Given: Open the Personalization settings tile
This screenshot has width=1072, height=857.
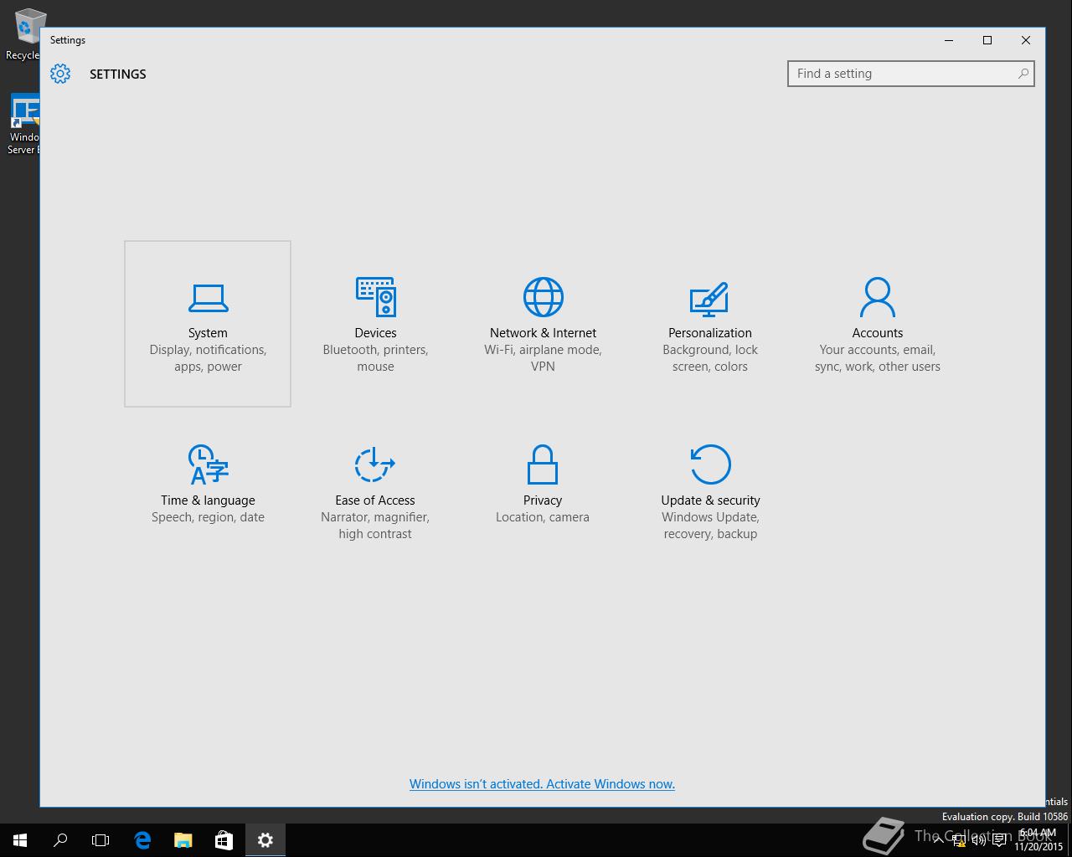Looking at the screenshot, I should pos(710,324).
